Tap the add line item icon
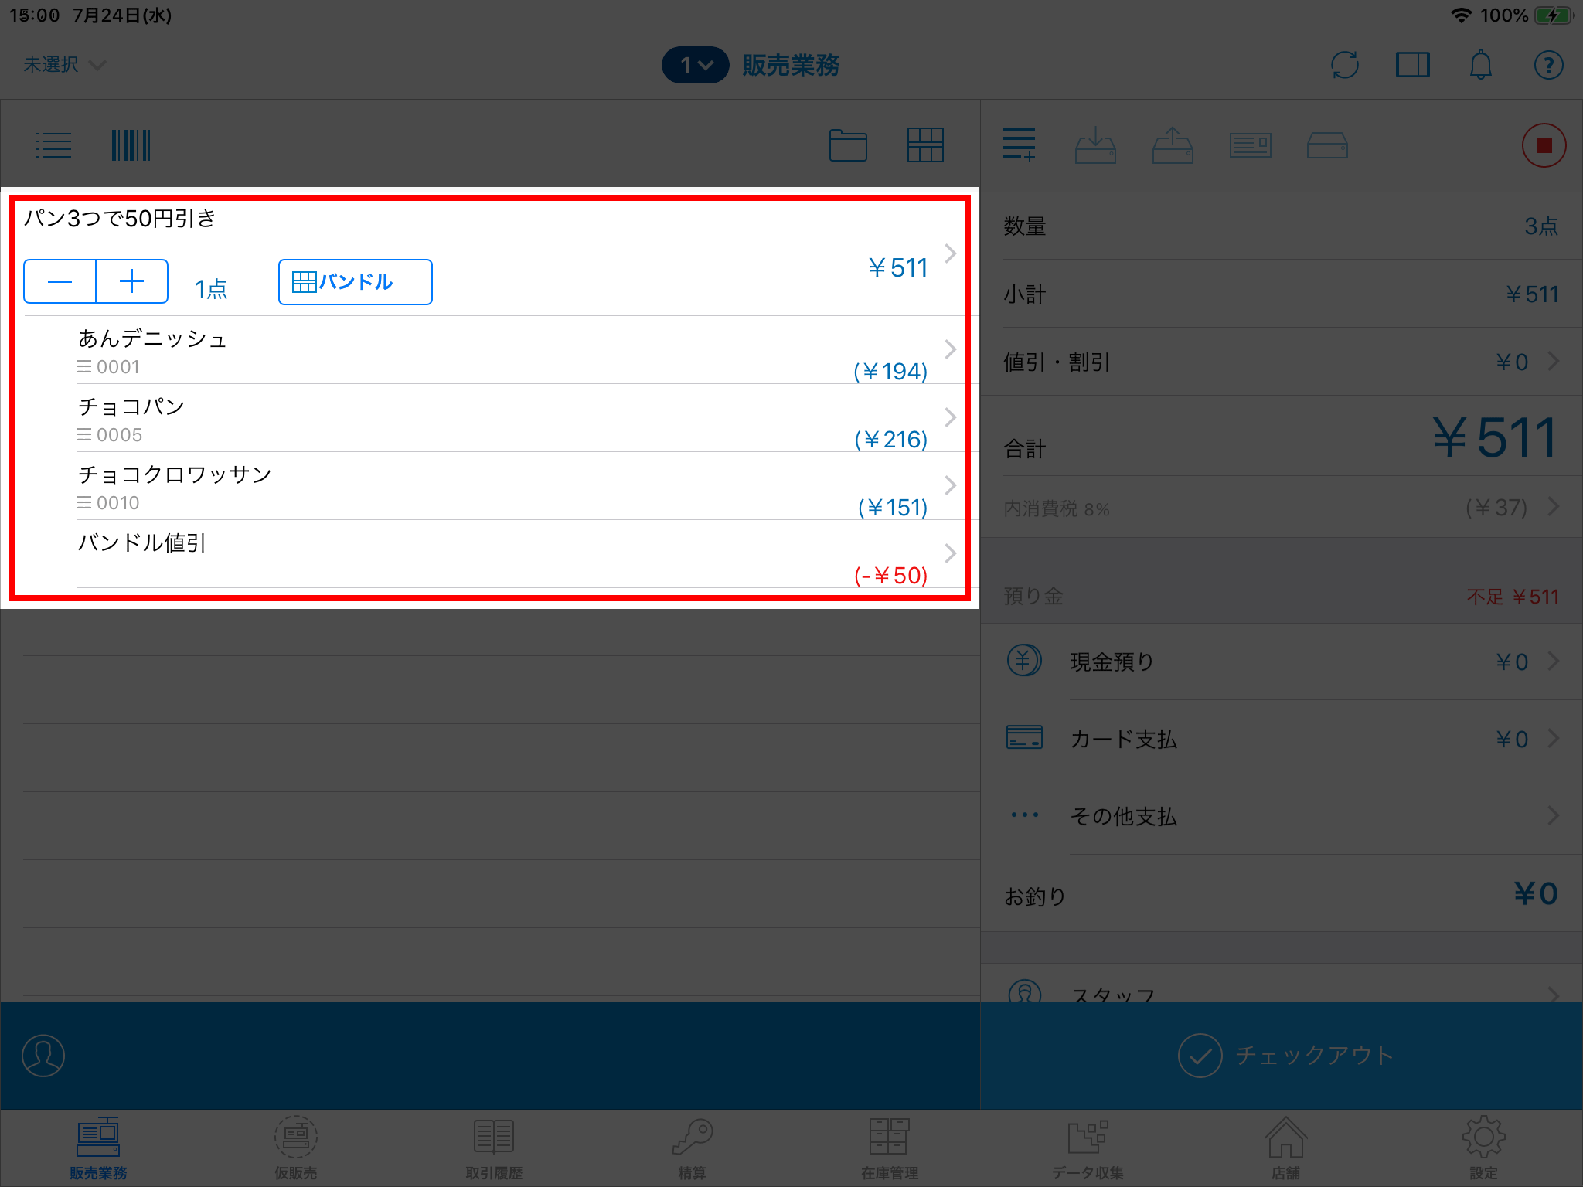 (x=1019, y=145)
